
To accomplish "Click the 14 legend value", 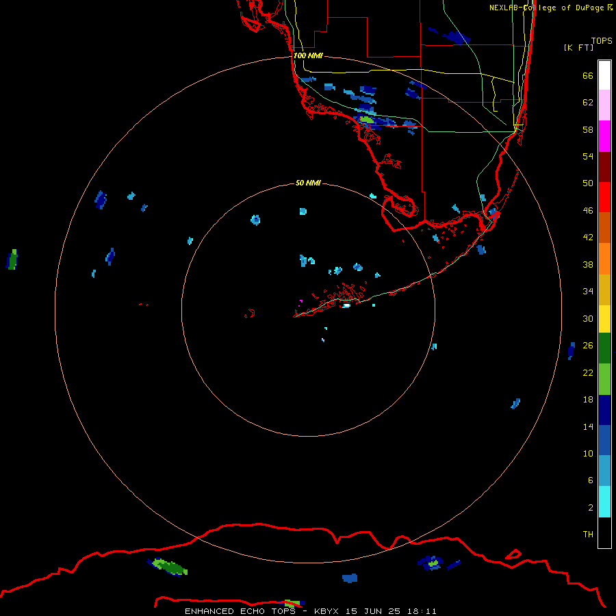I will (588, 426).
